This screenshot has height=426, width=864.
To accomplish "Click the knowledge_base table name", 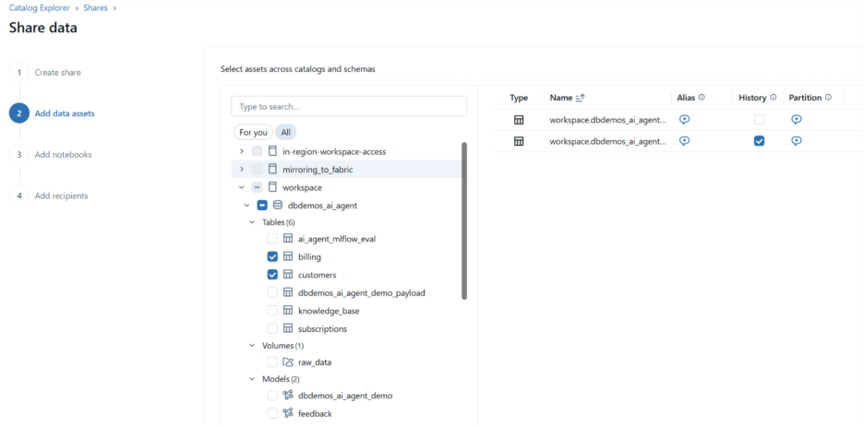I will coord(329,311).
